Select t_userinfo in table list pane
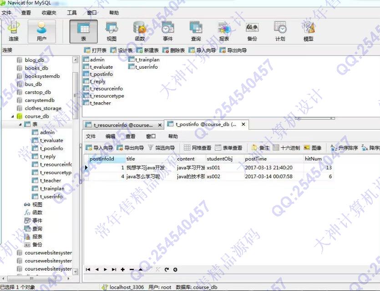This screenshot has height=291, width=380. coord(147,67)
